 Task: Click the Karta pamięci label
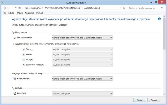click(23, 78)
